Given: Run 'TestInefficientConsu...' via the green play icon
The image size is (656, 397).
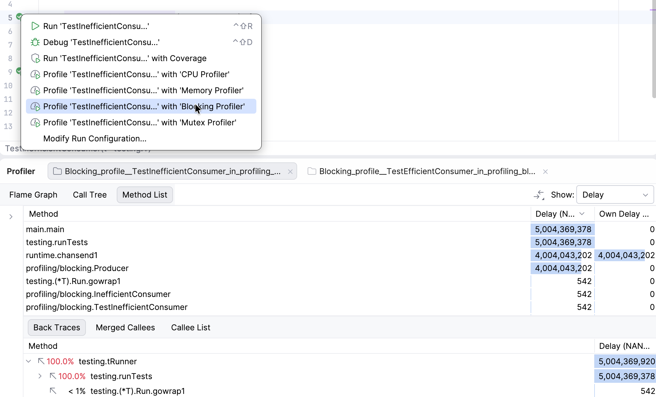Looking at the screenshot, I should point(35,26).
